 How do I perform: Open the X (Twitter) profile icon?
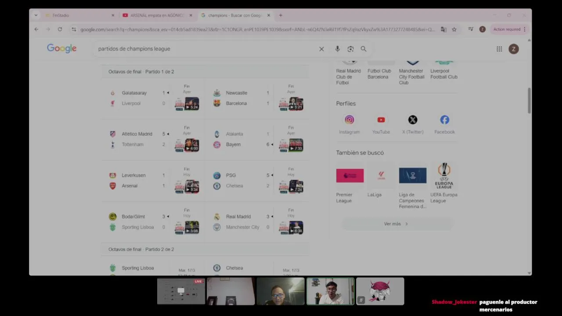(413, 120)
